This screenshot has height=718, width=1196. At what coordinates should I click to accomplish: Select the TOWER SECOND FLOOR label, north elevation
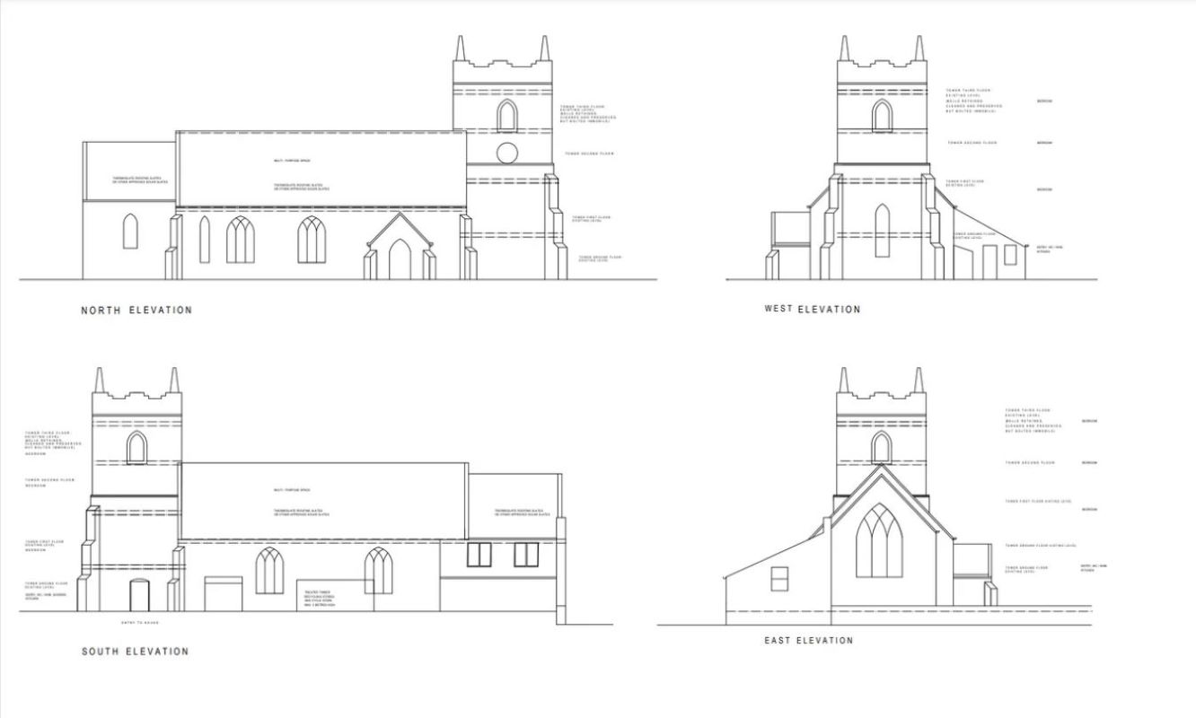[x=591, y=153]
